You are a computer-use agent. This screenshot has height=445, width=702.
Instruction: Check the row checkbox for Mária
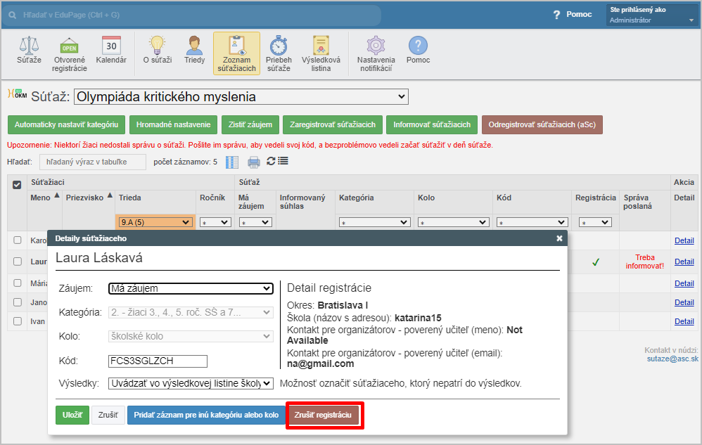pos(18,283)
